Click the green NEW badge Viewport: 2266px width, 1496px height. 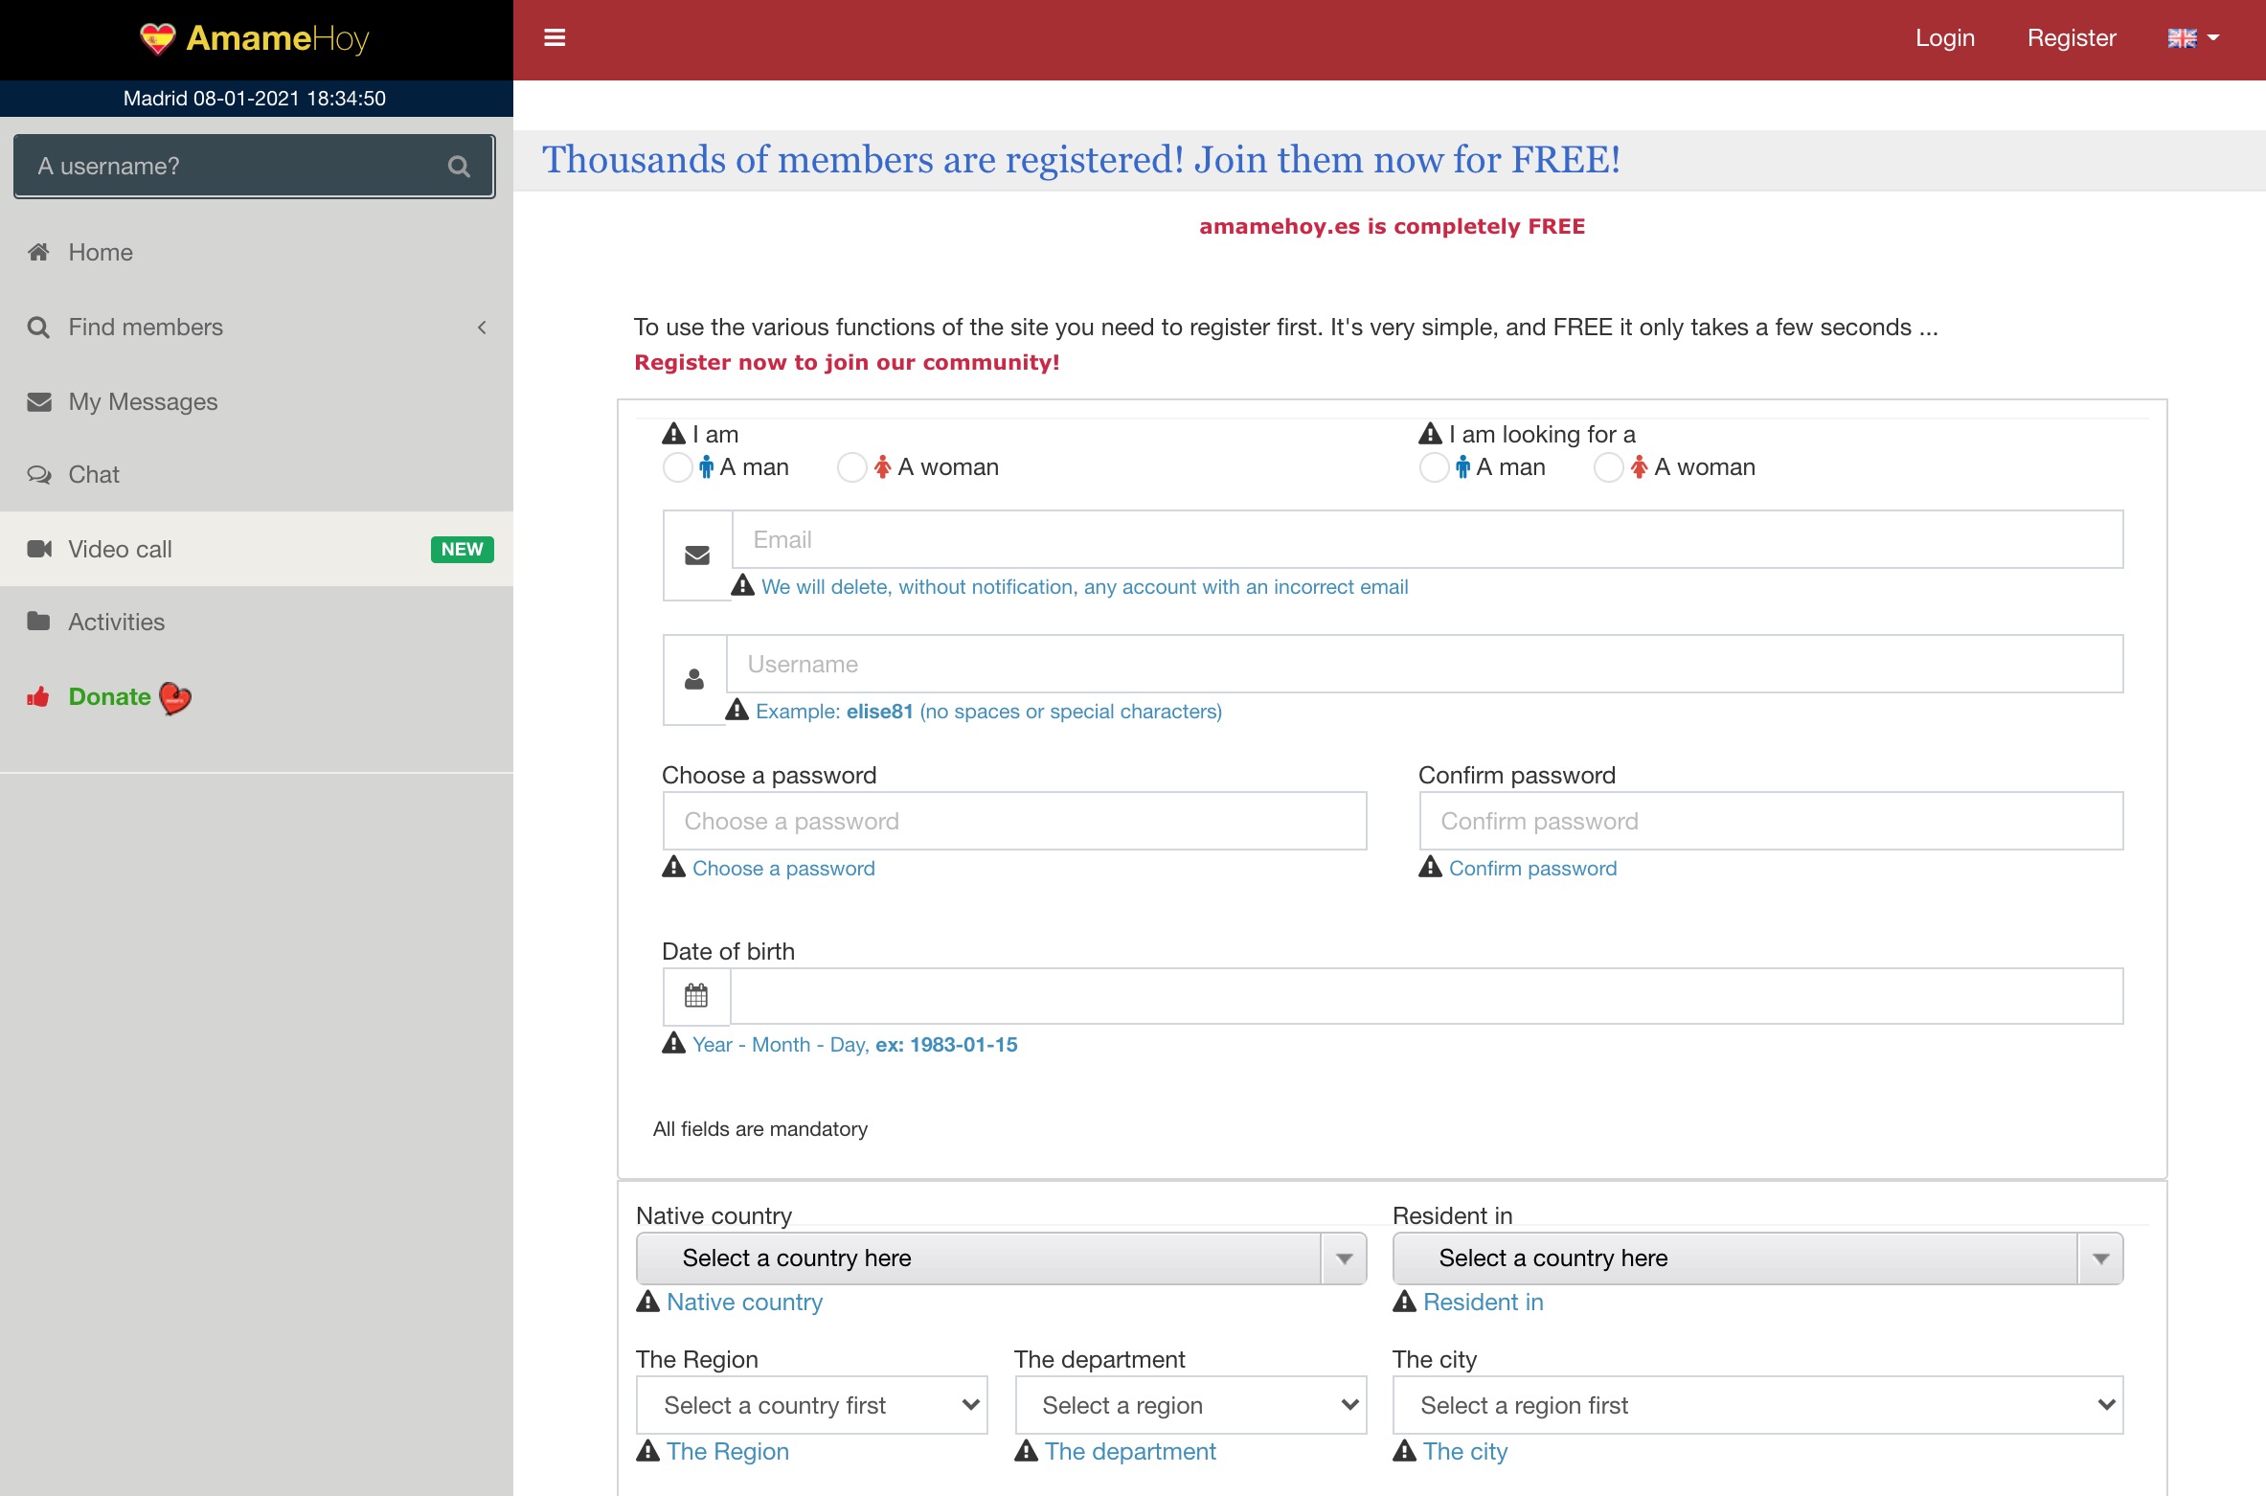462,549
